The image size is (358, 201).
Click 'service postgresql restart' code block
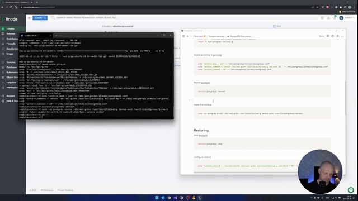262,92
